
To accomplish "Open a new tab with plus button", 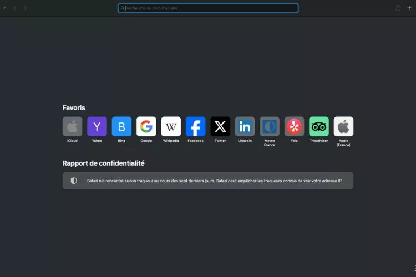I will point(409,8).
